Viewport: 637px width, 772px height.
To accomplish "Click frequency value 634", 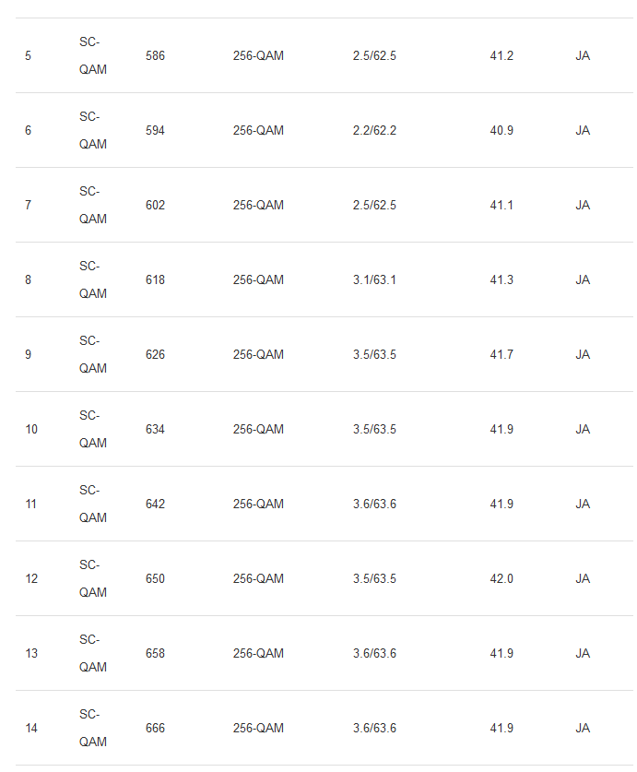I will click(155, 429).
